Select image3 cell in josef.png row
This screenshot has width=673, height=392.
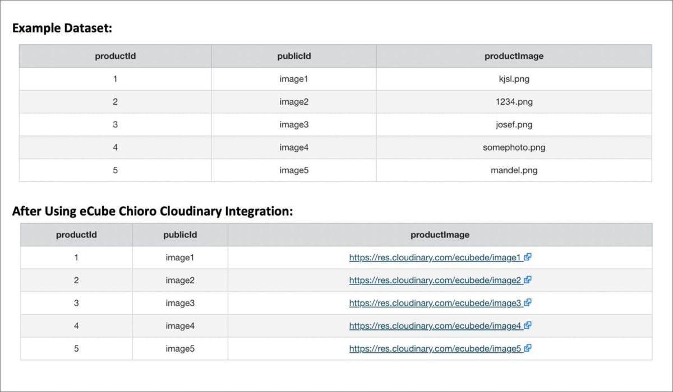(294, 125)
